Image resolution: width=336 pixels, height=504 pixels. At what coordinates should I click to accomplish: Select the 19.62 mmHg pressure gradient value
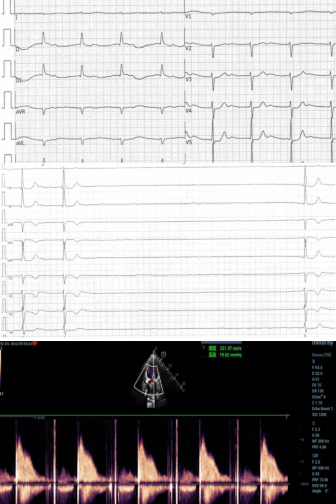(x=231, y=355)
